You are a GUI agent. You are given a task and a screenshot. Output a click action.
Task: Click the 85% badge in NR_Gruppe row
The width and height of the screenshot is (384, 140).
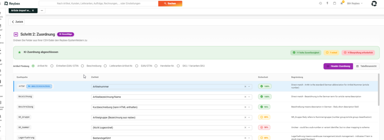264,117
